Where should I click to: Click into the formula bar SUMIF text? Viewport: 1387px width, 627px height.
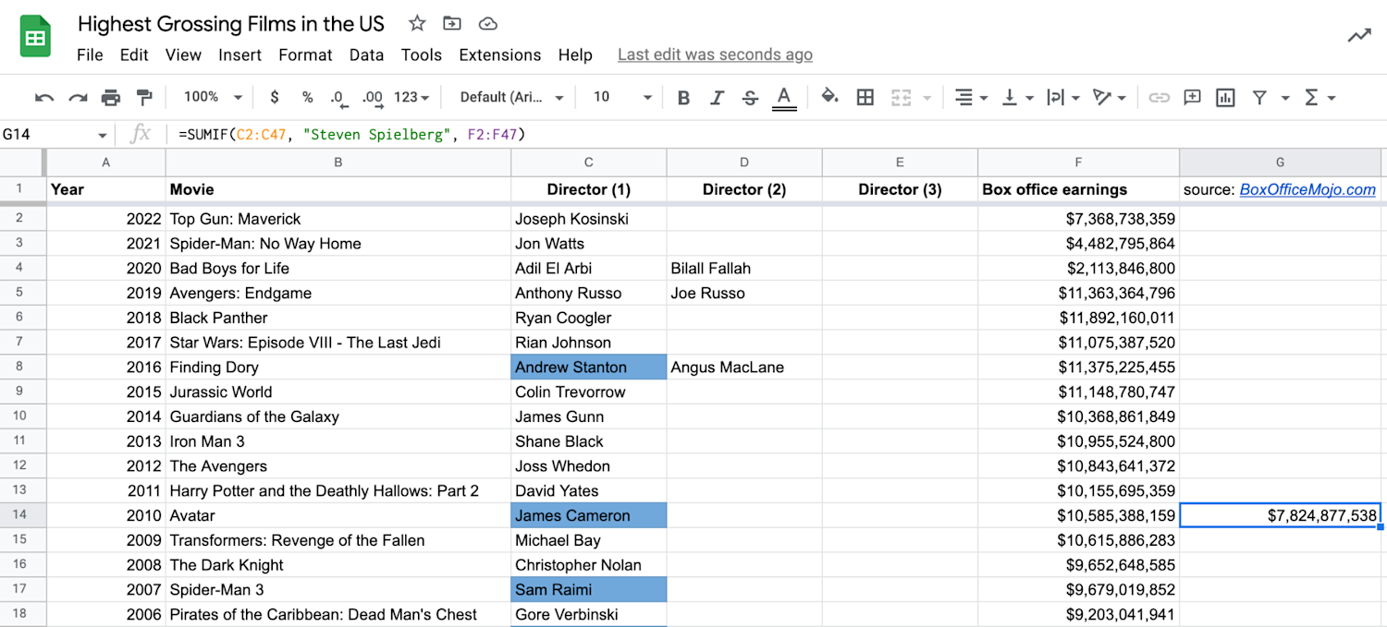[352, 135]
